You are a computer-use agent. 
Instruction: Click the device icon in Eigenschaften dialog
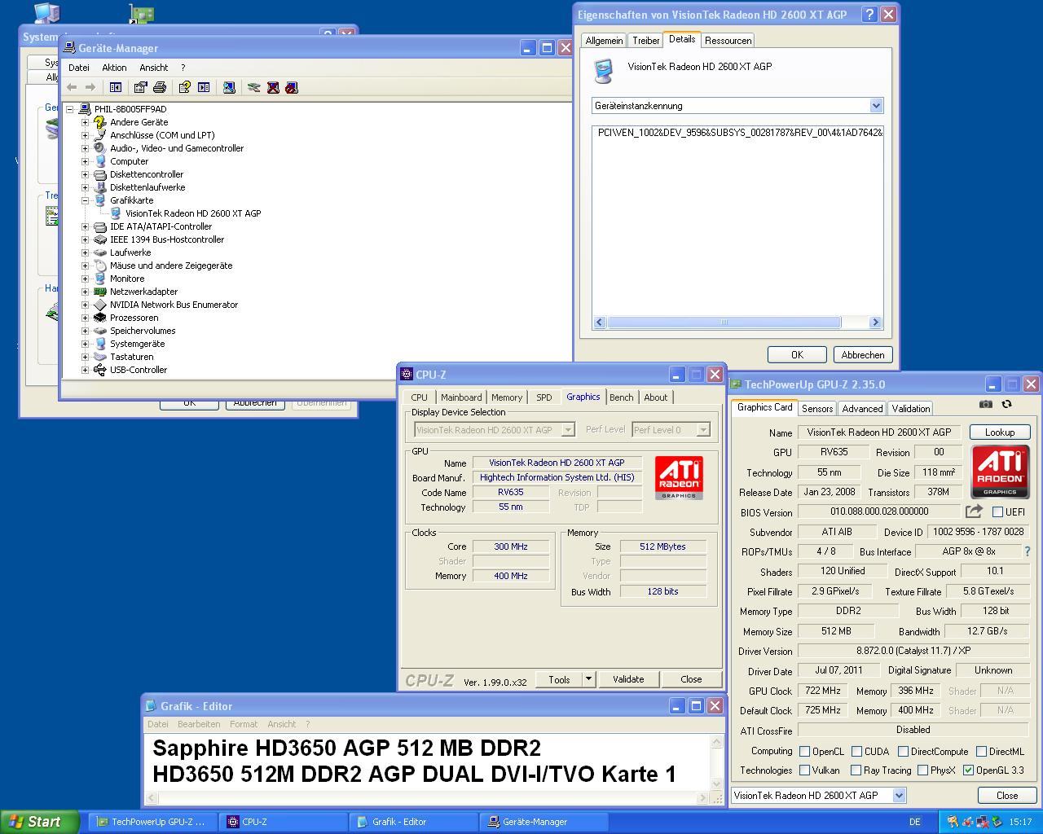pos(604,71)
